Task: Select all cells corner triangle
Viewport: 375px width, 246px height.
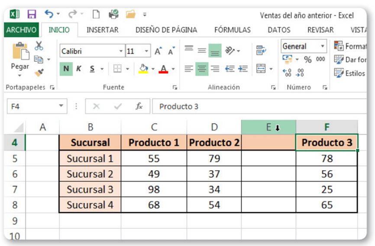Action: click(18, 127)
